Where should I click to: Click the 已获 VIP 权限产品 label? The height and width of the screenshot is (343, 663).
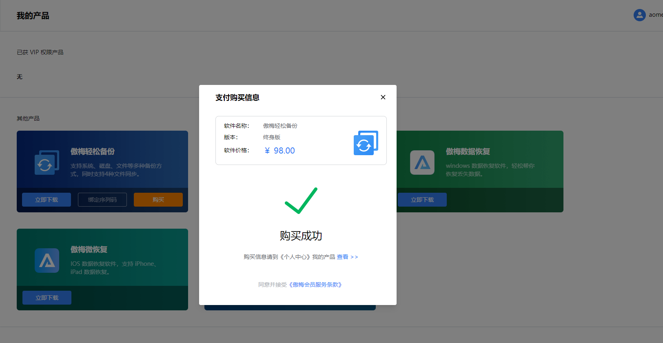(40, 52)
